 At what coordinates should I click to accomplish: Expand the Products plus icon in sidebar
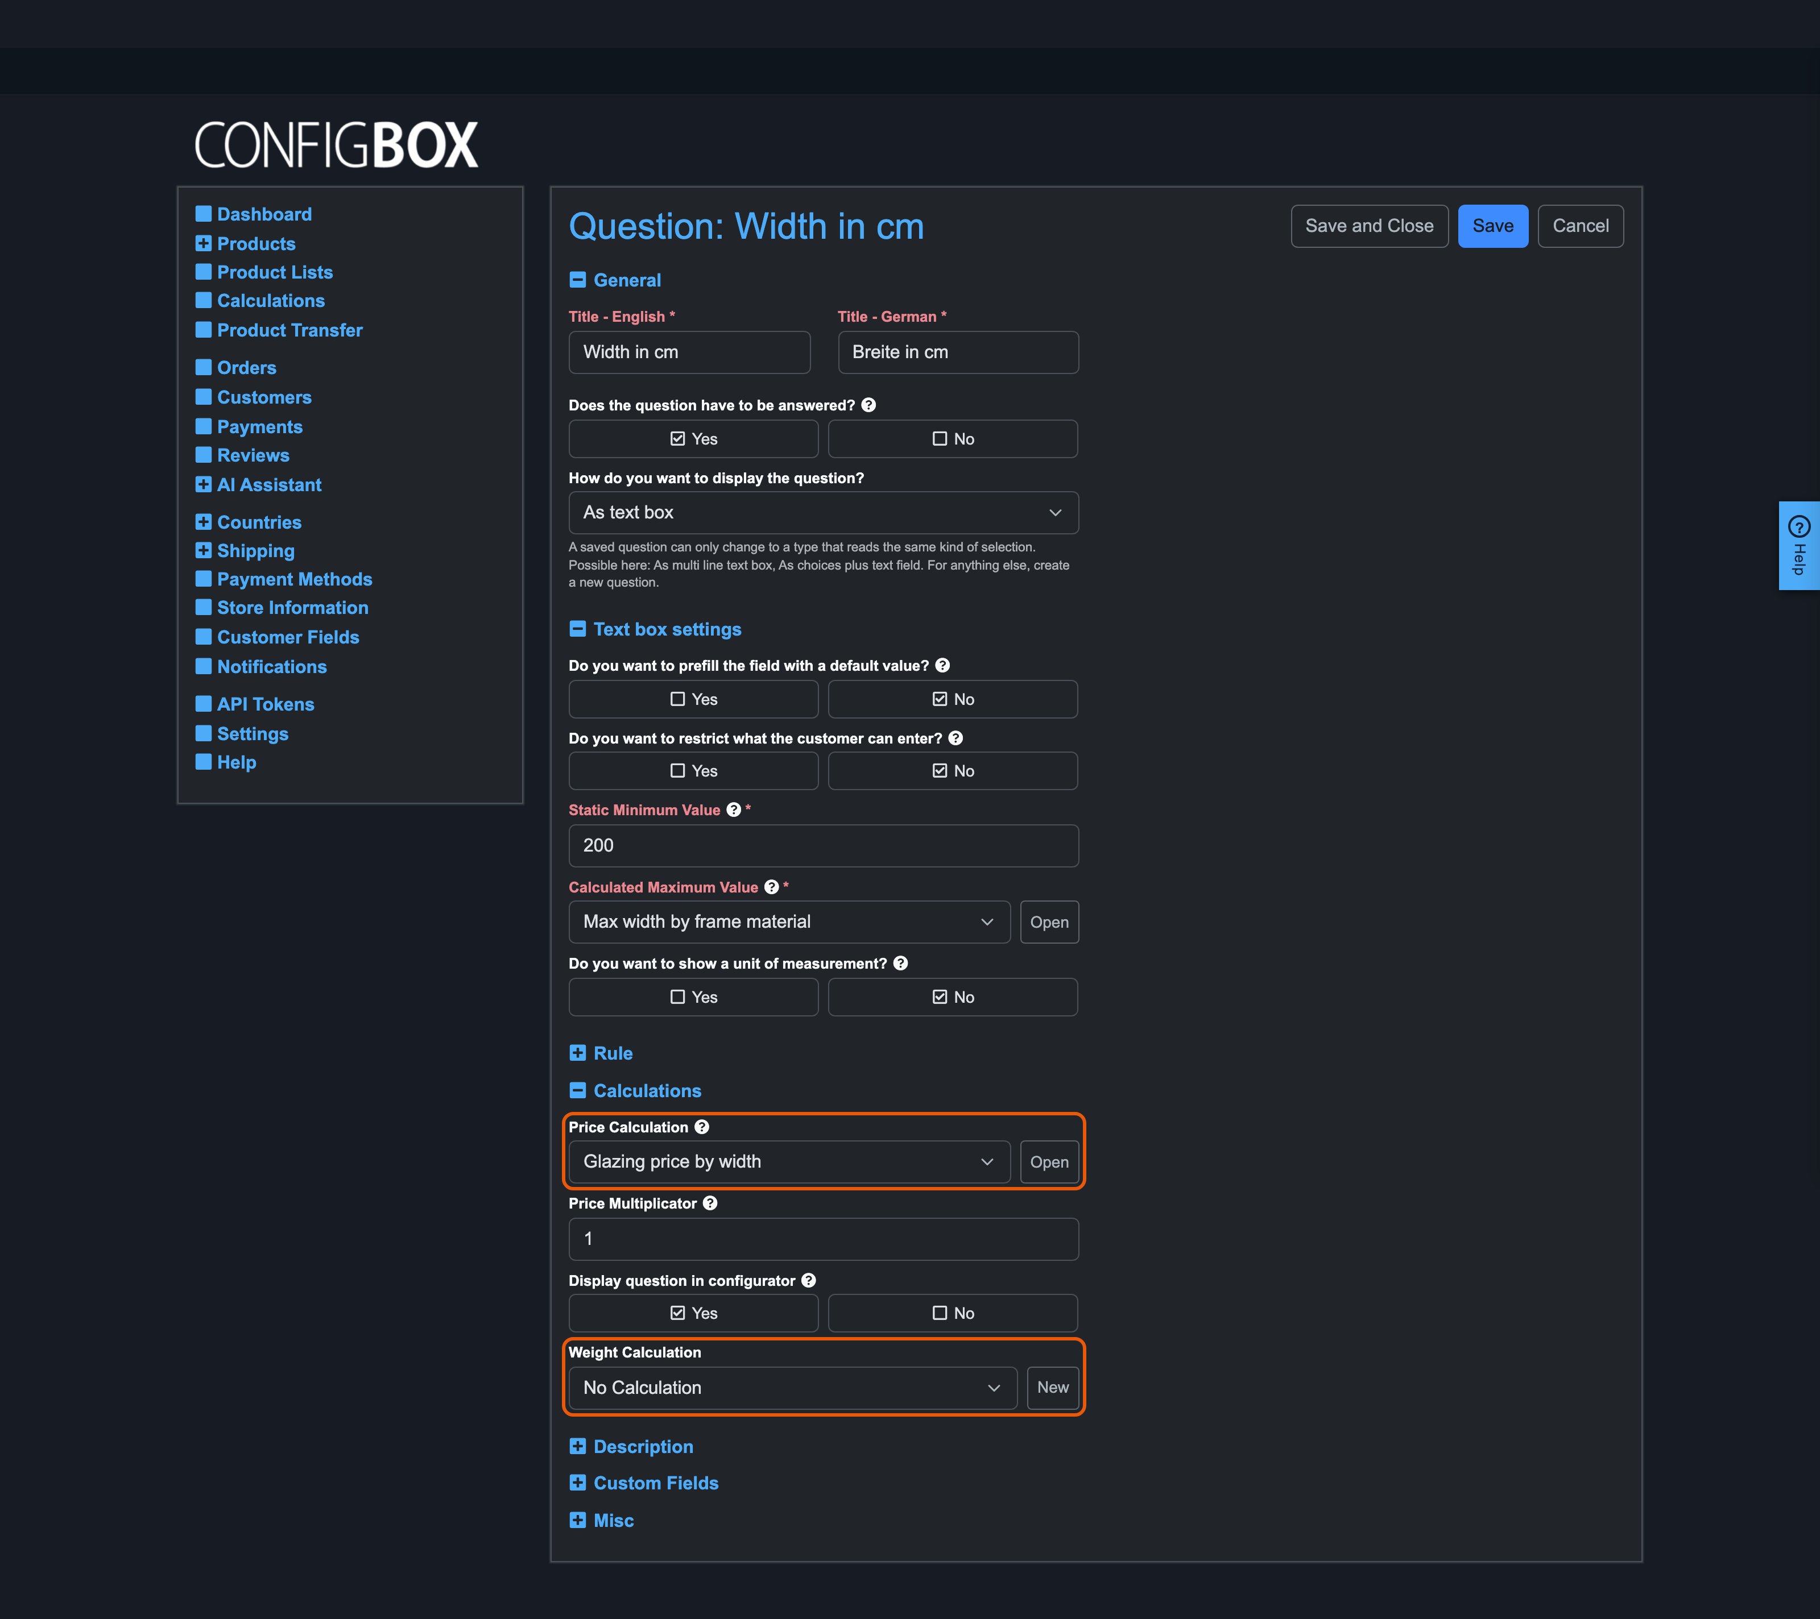point(204,243)
